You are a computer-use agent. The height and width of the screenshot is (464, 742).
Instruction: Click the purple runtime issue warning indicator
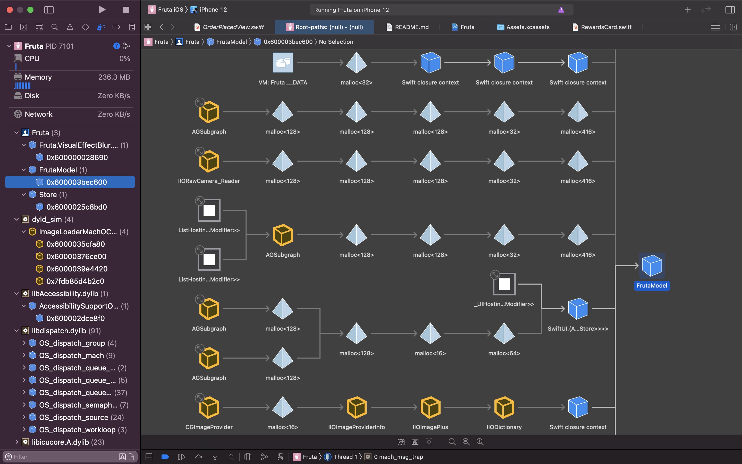click(563, 10)
